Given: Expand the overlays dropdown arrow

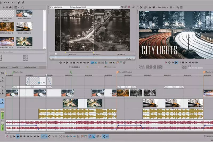Looking at the screenshot, I should pos(174,7).
